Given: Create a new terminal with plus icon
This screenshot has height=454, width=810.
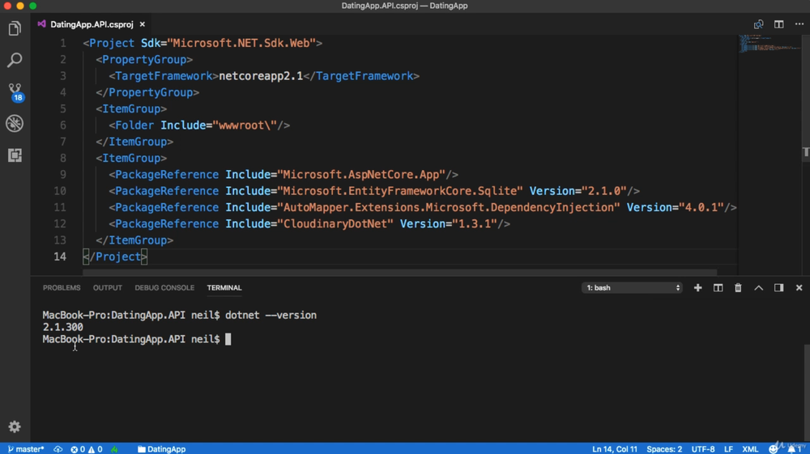Looking at the screenshot, I should click(698, 288).
